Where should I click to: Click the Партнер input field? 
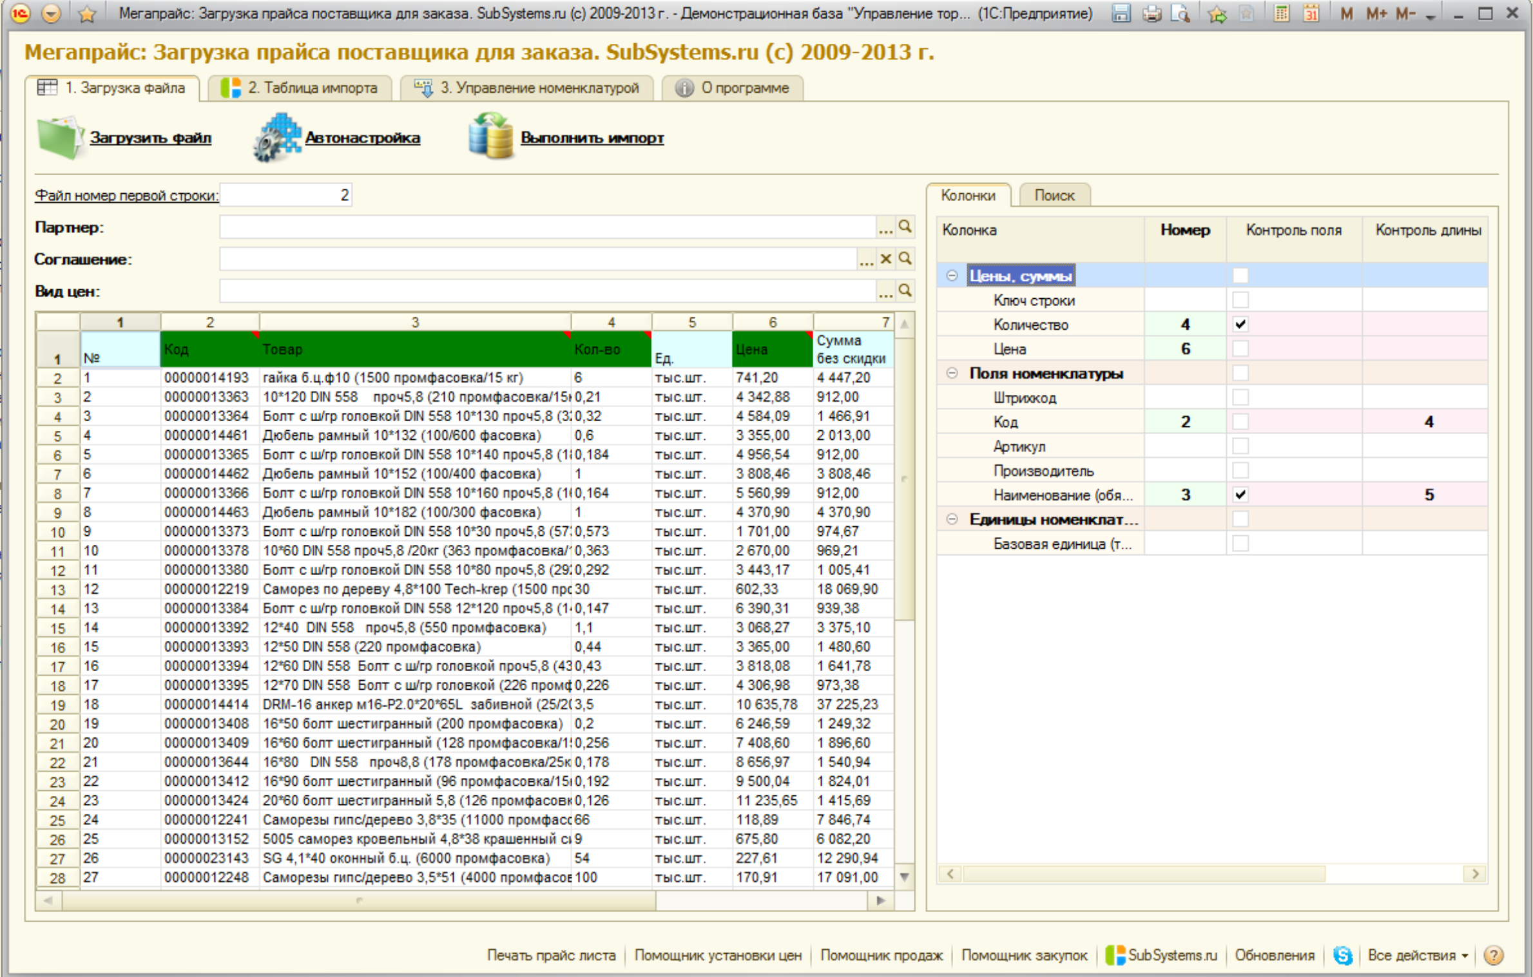point(548,227)
